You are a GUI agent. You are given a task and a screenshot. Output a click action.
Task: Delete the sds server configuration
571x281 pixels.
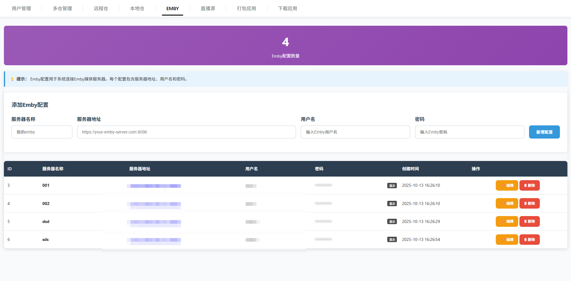tap(529, 239)
